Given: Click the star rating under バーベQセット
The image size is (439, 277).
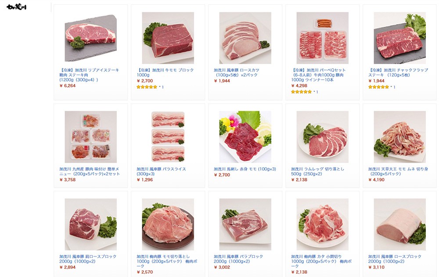Looking at the screenshot, I should (301, 92).
